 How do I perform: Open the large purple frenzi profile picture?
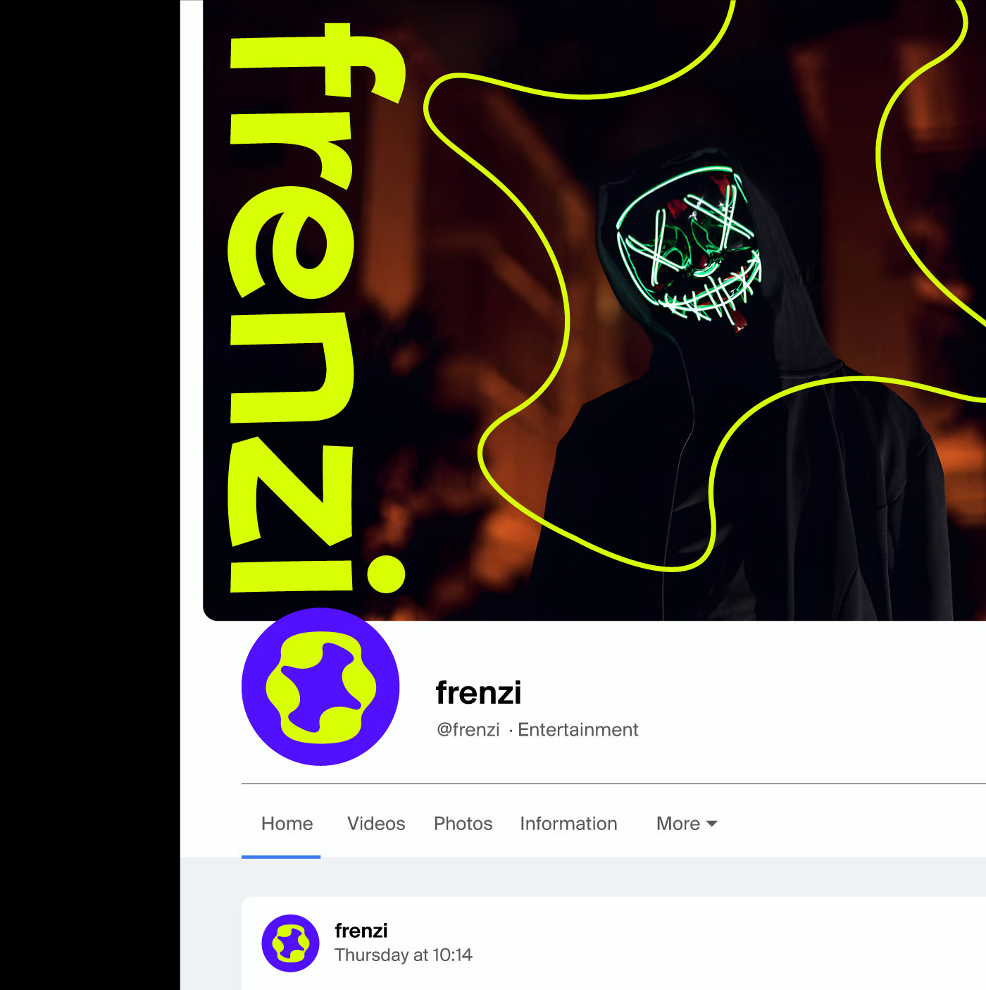(320, 687)
